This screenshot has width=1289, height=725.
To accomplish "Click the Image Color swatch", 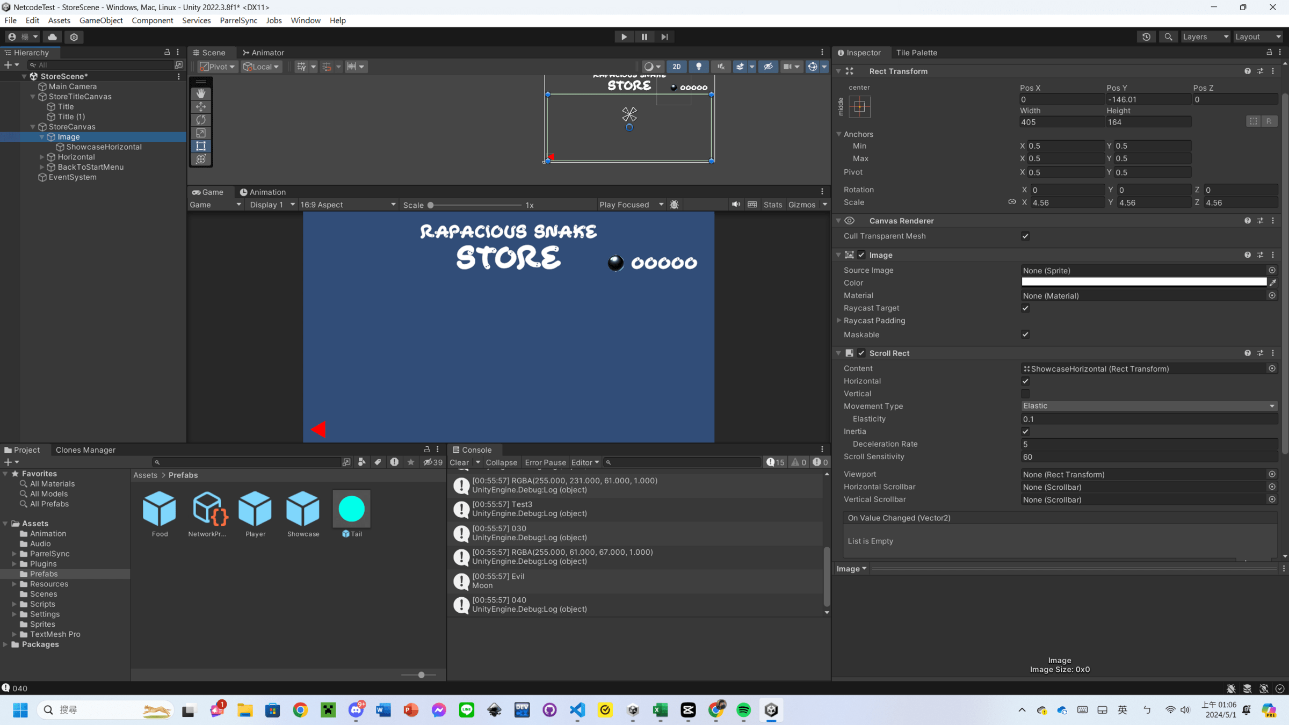I will click(1143, 282).
